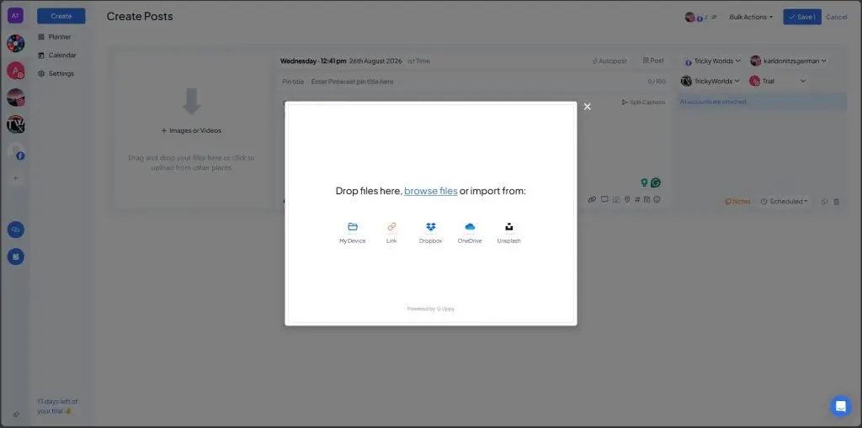Close the upload dialog with X
This screenshot has width=862, height=428.
coord(587,107)
